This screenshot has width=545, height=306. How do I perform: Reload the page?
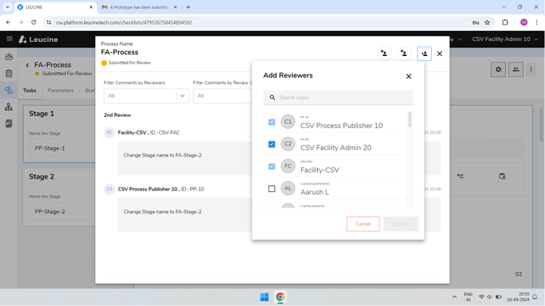coord(34,22)
